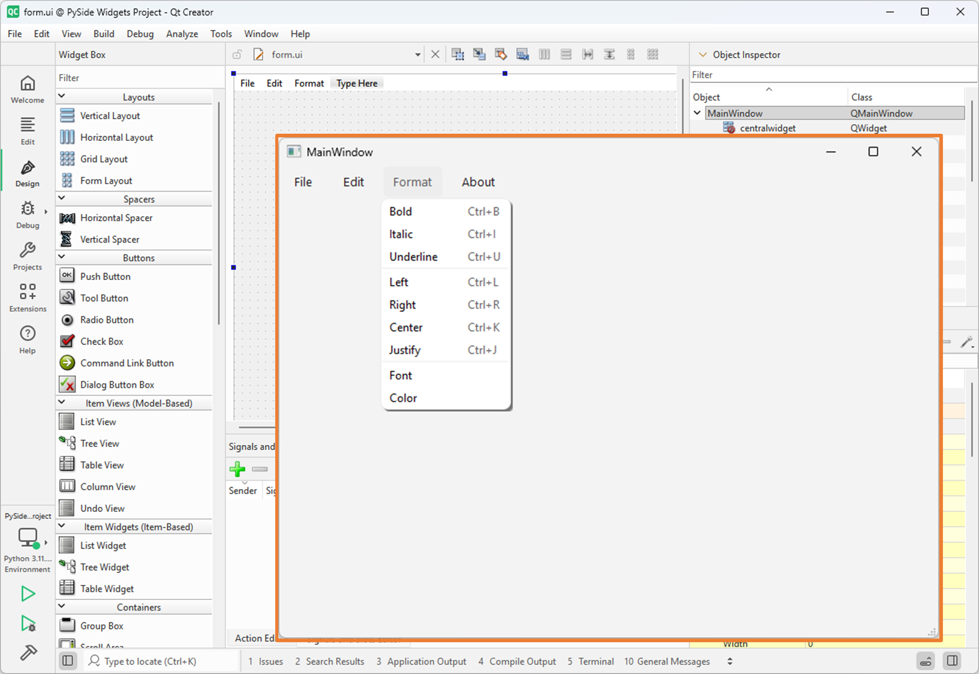
Task: Open the Compile Output pane
Action: (517, 661)
